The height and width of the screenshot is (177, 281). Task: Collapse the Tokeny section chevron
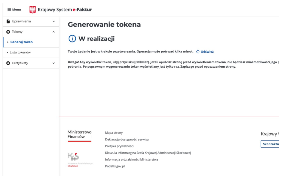(x=54, y=32)
